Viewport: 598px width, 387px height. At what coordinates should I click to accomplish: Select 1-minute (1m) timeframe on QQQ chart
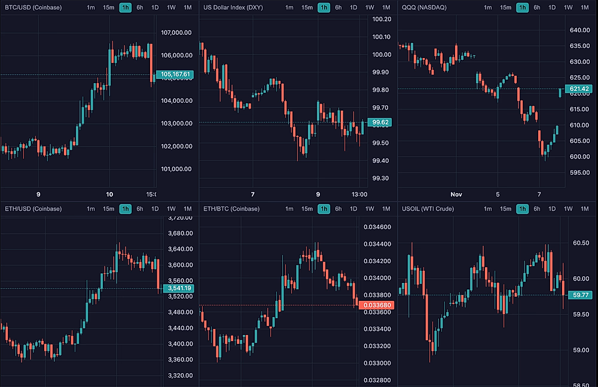(x=488, y=8)
